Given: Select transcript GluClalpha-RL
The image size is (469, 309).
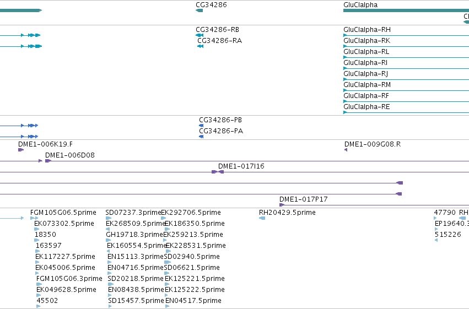Looking at the screenshot, I should click(366, 52).
